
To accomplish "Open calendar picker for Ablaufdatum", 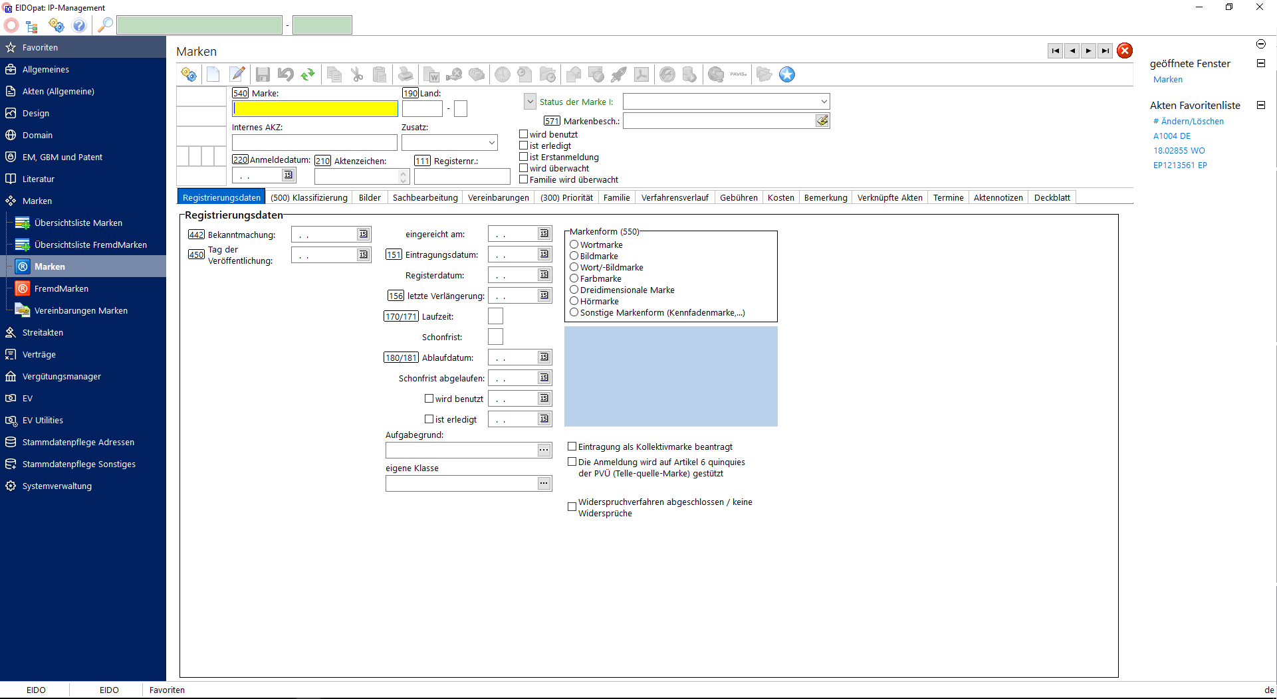I will (x=544, y=357).
